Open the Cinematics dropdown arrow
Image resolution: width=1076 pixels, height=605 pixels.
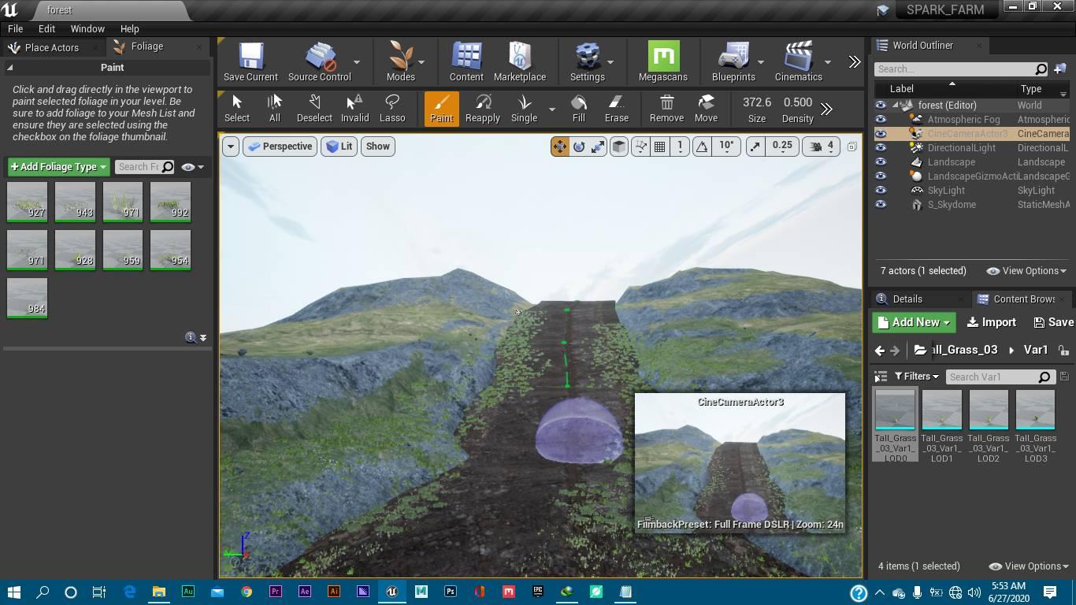coord(827,61)
